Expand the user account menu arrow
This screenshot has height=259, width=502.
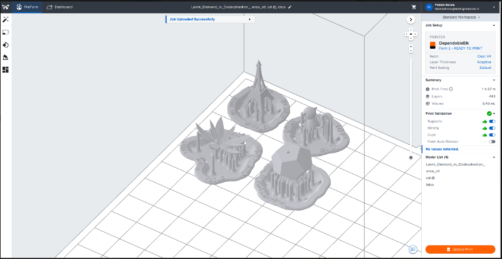click(x=494, y=6)
